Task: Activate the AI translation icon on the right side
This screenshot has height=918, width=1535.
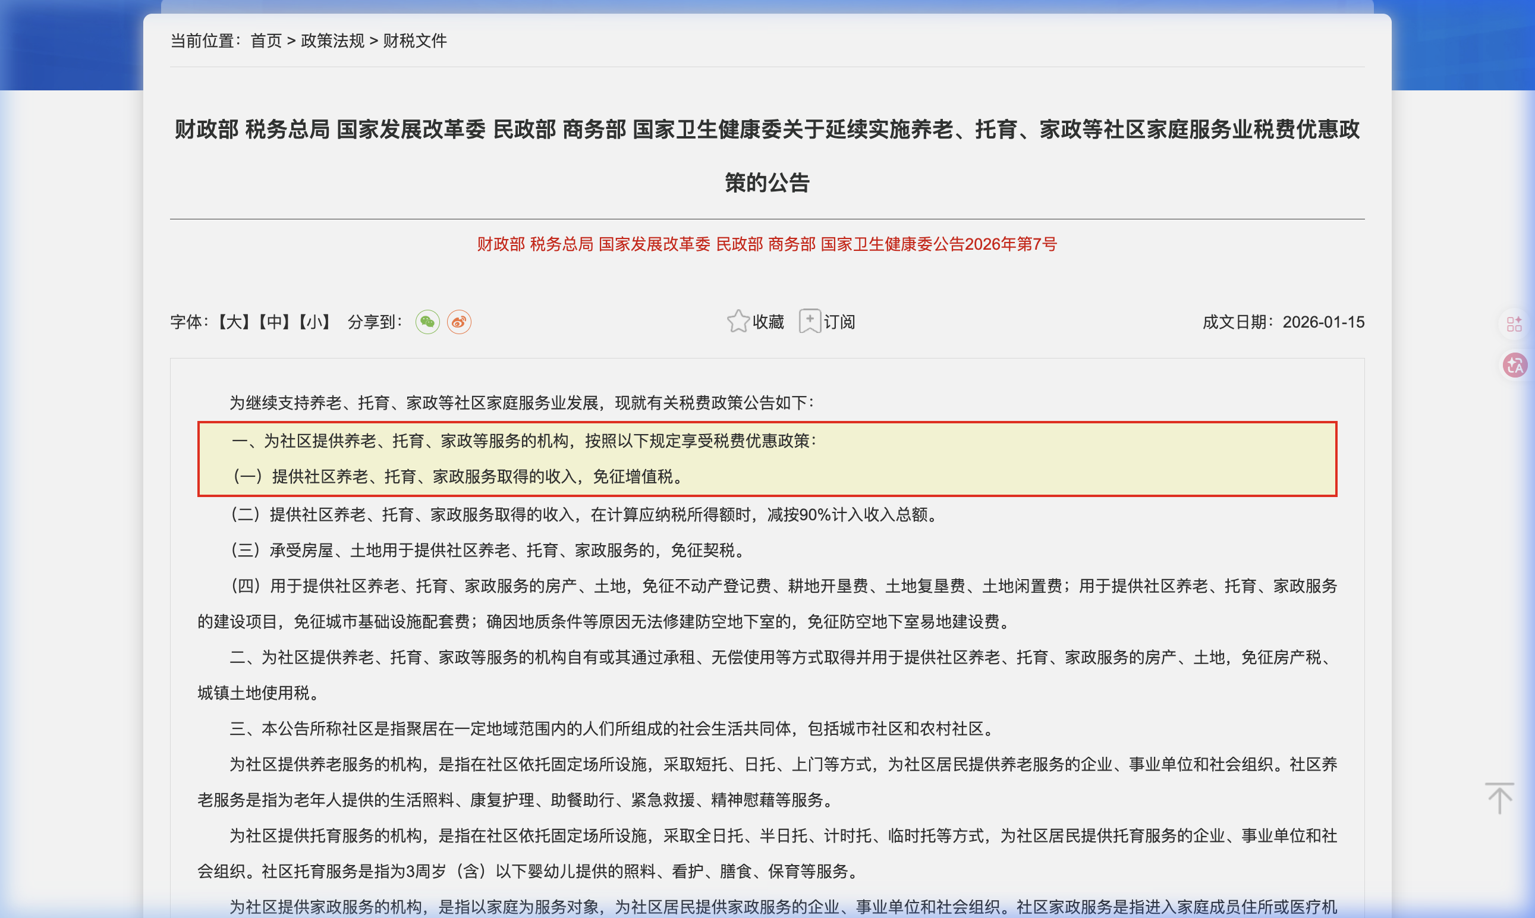Action: (1514, 366)
